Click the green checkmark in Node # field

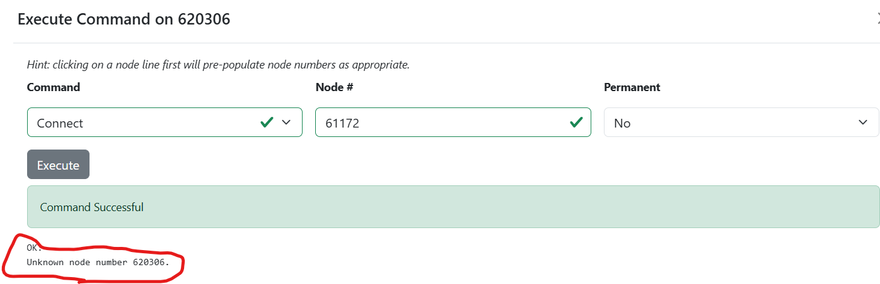pos(576,122)
